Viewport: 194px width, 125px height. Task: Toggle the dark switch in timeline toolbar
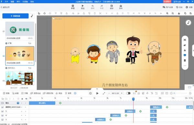click(x=128, y=93)
